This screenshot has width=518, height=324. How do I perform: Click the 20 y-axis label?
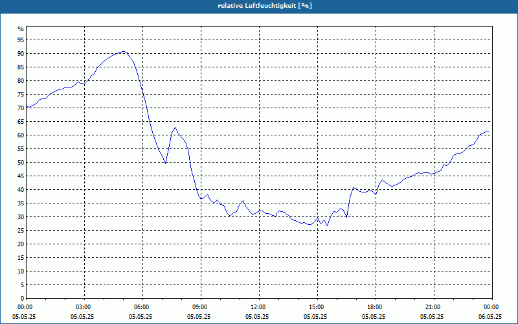pos(21,244)
